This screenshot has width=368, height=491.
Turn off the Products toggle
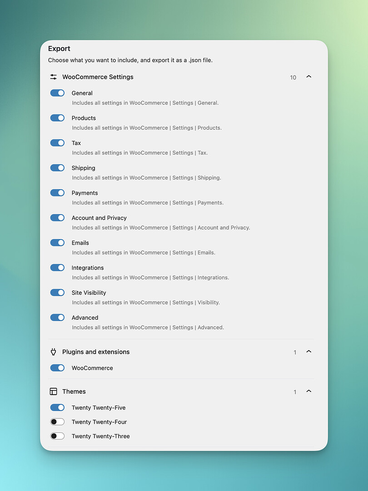(x=58, y=118)
